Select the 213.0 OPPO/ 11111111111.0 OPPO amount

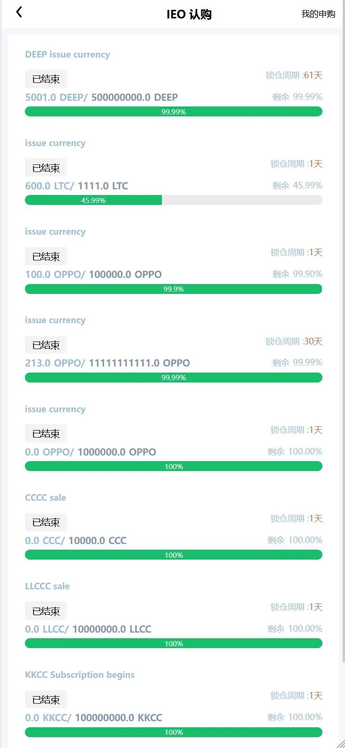click(x=107, y=363)
